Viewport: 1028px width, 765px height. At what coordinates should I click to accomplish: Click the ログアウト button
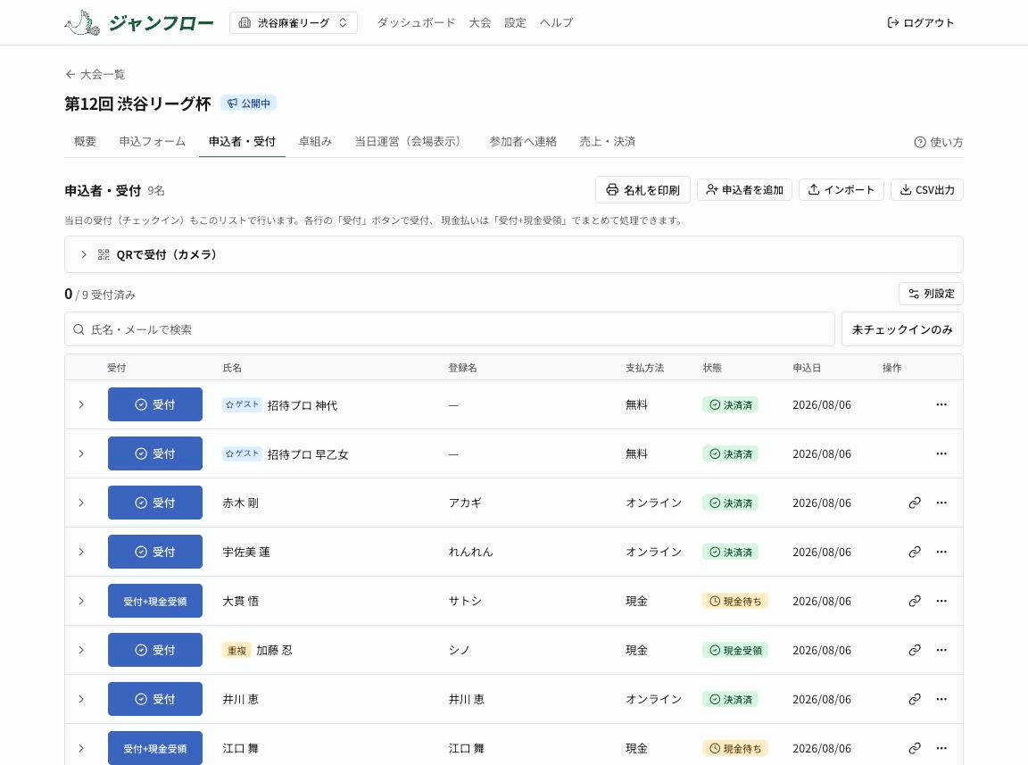tap(920, 23)
